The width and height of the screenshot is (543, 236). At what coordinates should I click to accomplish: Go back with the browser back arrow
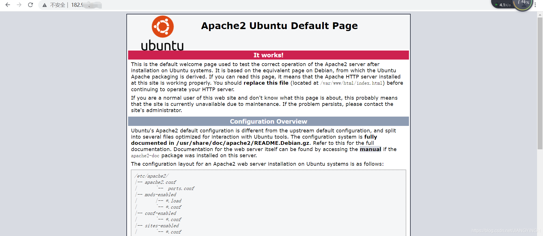[x=8, y=5]
